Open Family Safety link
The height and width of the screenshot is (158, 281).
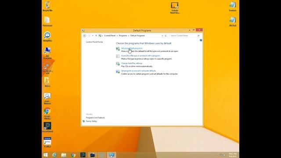coord(91,121)
